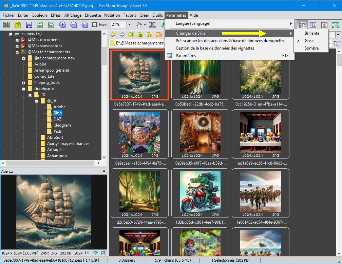
Task: Click the 1:1 icon in preview status bar
Action: click(x=87, y=253)
